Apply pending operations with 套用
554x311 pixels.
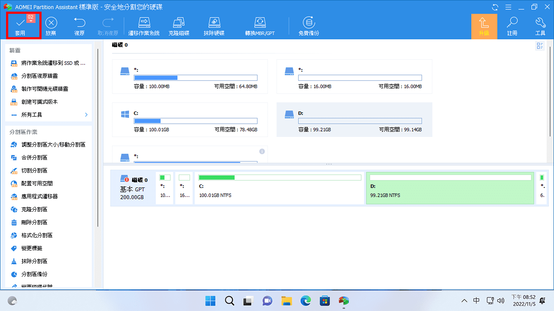click(x=23, y=26)
